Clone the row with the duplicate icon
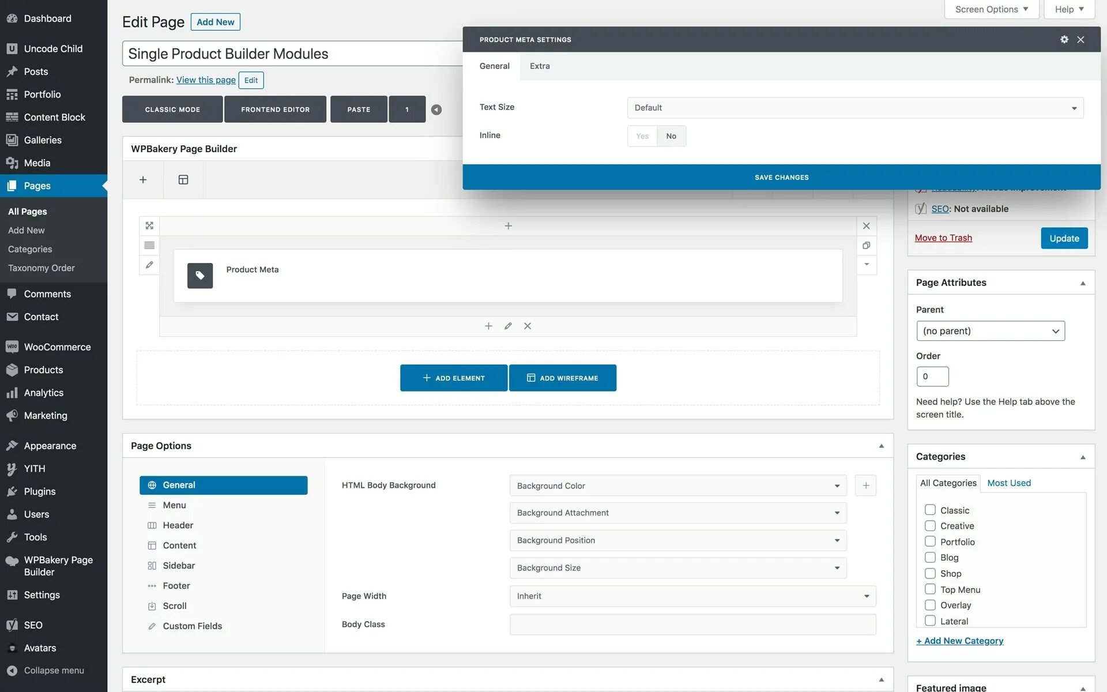The width and height of the screenshot is (1107, 692). (x=866, y=245)
